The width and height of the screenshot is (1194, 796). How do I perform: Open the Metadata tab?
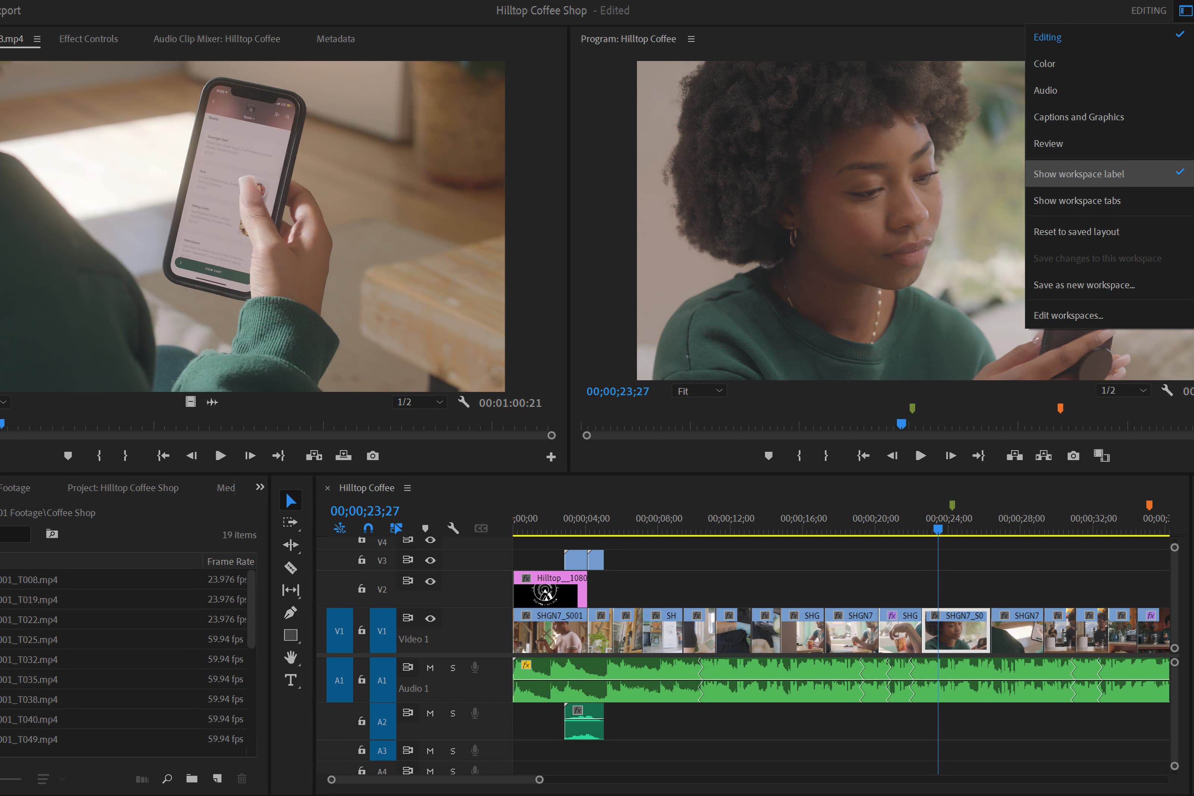[x=335, y=39]
